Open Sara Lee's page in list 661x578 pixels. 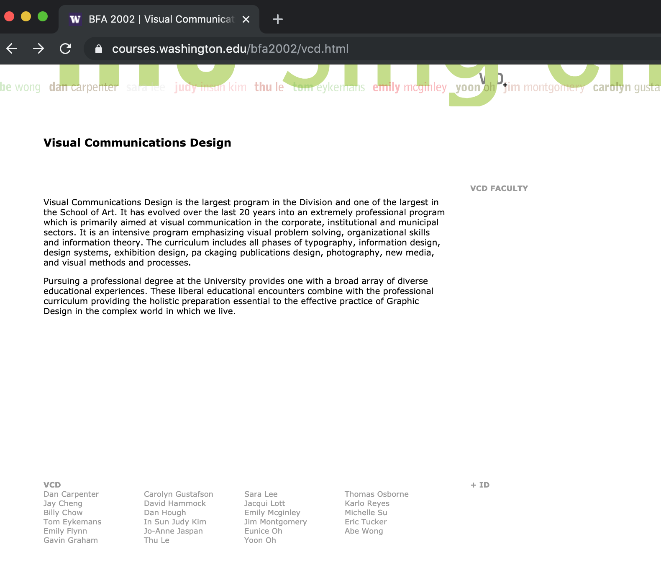coord(261,494)
